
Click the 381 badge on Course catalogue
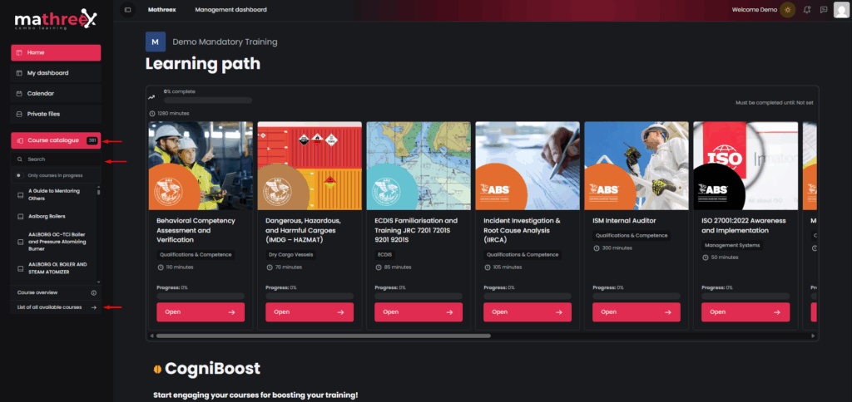[x=92, y=140]
